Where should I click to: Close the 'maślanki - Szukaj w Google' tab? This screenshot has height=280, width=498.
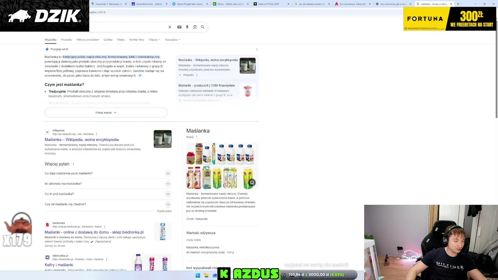point(451,4)
